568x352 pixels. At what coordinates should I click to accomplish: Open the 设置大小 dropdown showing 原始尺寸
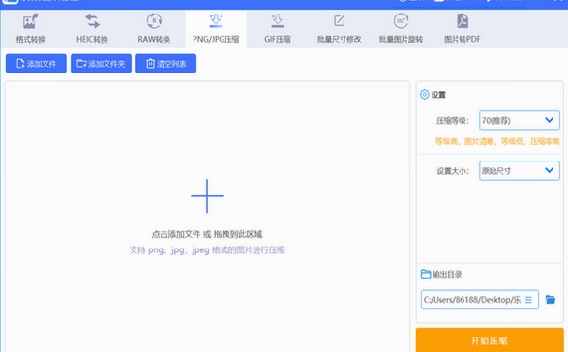point(519,170)
